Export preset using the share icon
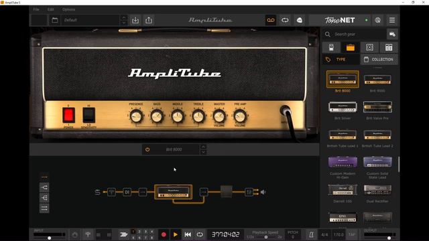429x241 pixels. click(x=149, y=20)
